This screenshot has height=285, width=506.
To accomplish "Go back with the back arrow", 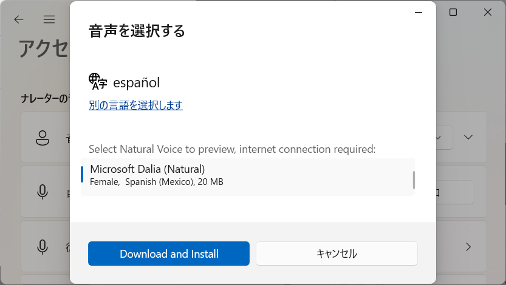I will [x=19, y=19].
